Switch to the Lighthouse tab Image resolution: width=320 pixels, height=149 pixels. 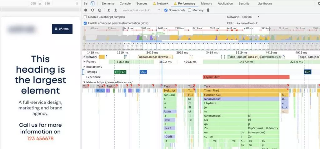pos(264,3)
